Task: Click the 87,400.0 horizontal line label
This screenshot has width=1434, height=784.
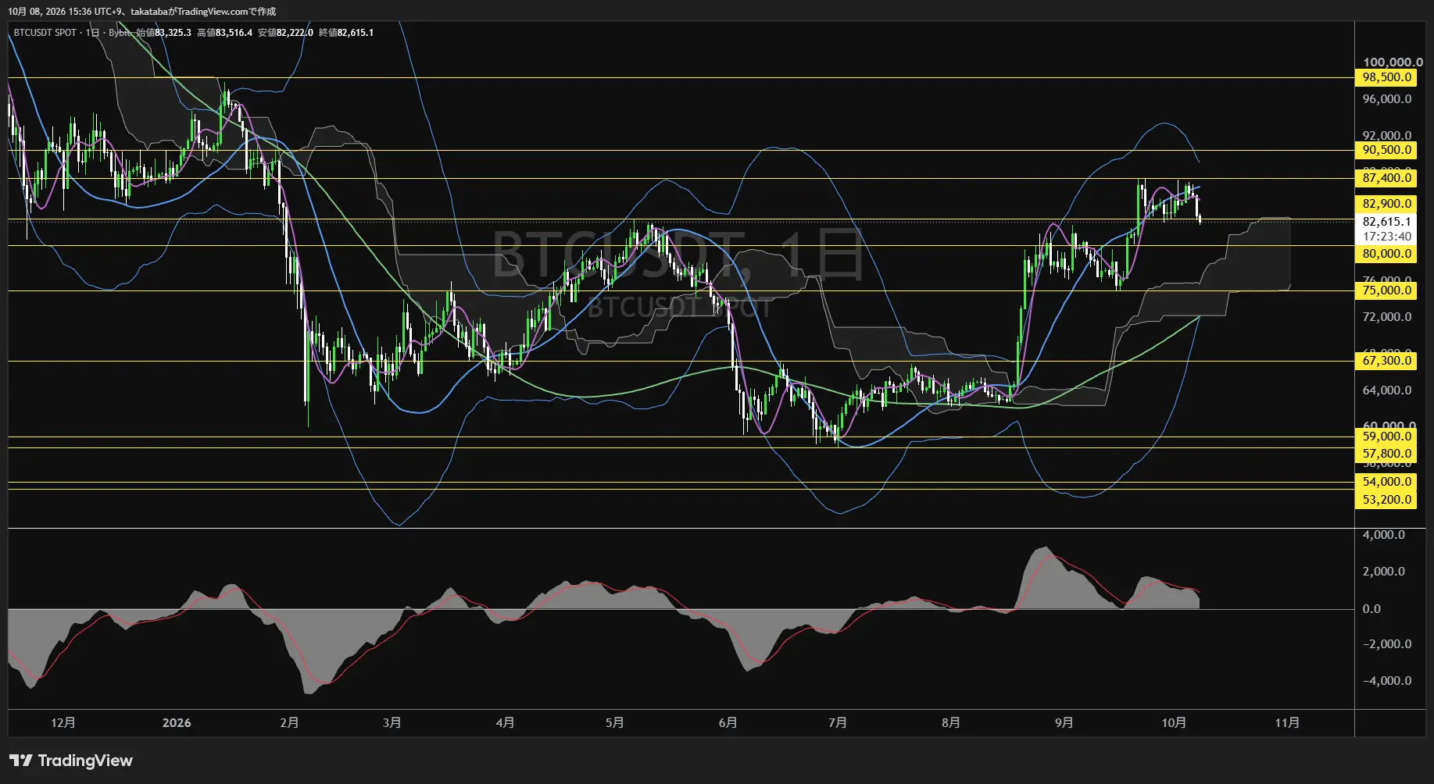Action: (x=1386, y=178)
